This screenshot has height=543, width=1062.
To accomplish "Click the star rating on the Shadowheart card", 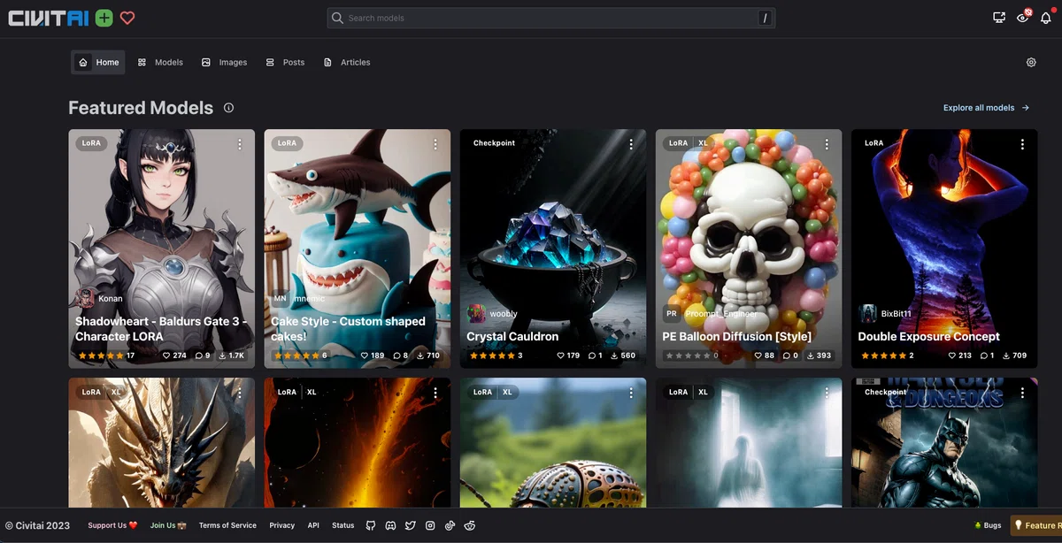I will point(99,356).
